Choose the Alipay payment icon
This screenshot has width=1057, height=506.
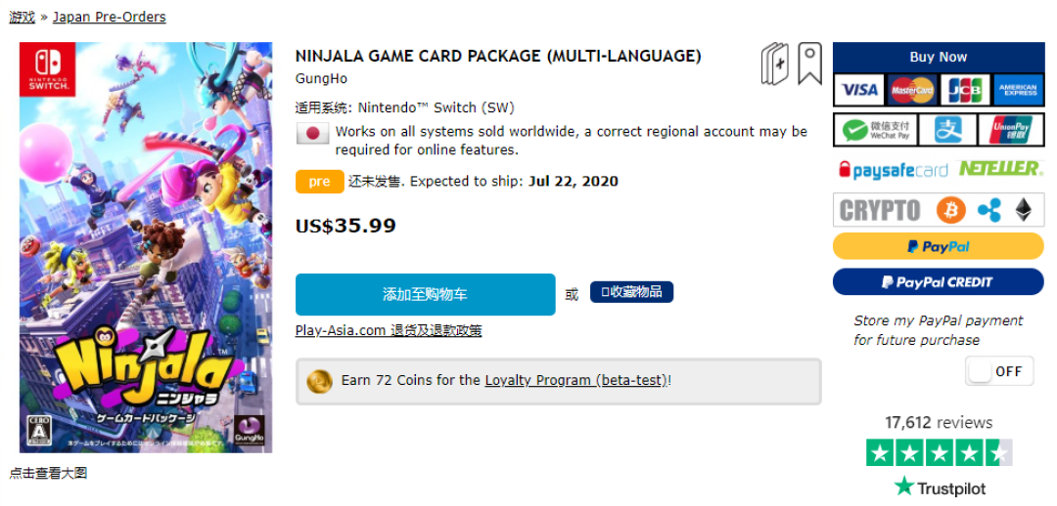click(x=947, y=130)
